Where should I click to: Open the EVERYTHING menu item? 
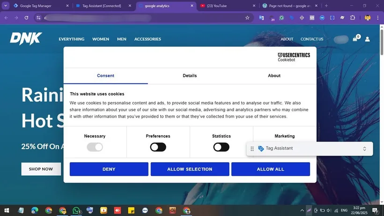point(72,39)
